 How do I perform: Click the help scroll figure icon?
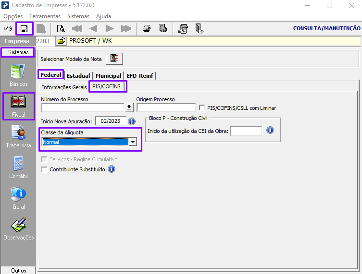point(183,29)
